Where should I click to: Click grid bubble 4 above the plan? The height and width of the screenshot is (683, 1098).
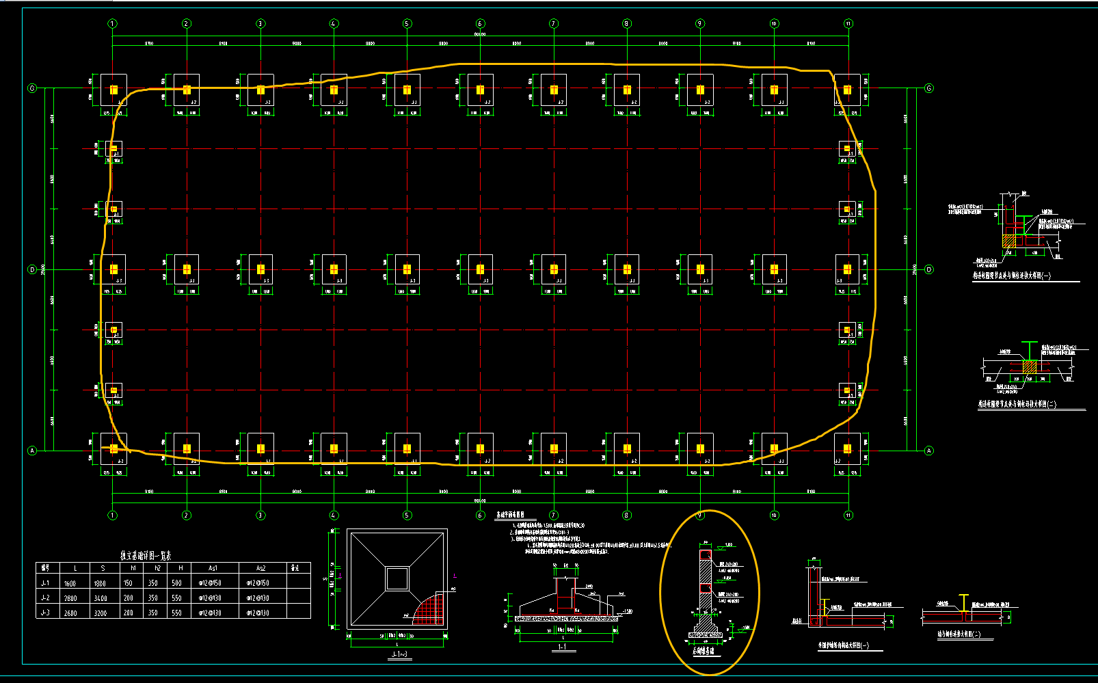[334, 24]
